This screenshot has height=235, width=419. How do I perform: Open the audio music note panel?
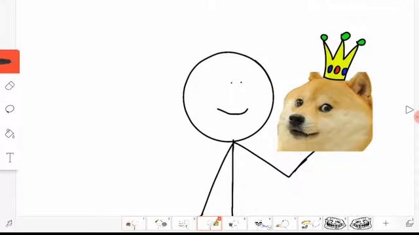[9, 223]
